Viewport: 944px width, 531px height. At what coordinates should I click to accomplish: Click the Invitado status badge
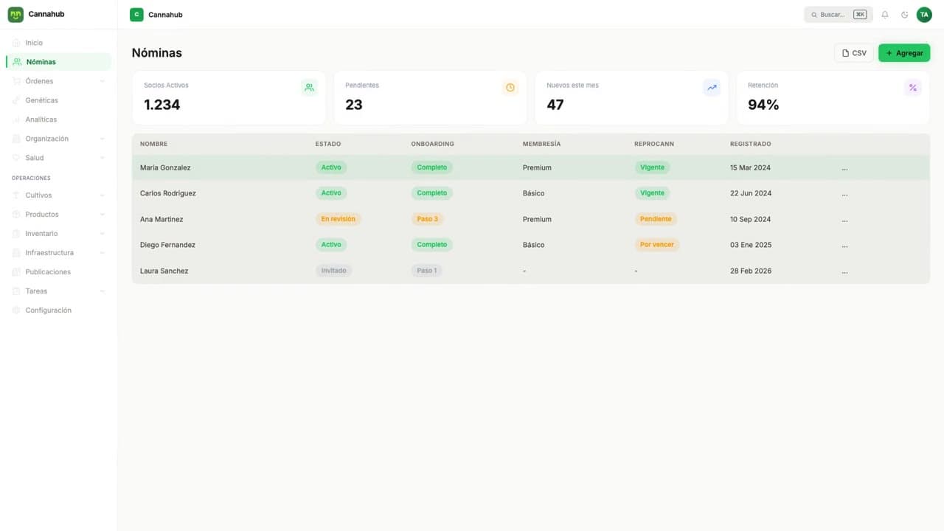[333, 271]
